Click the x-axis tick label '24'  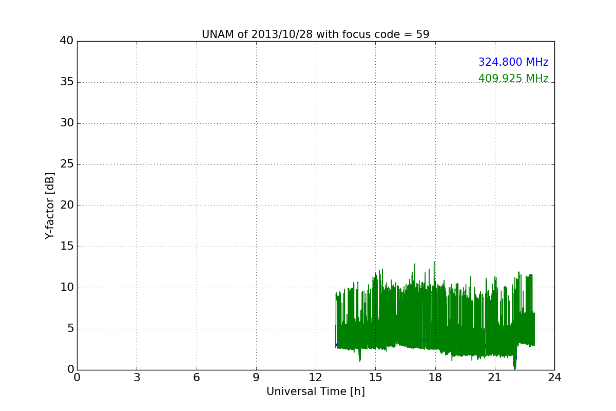554,378
